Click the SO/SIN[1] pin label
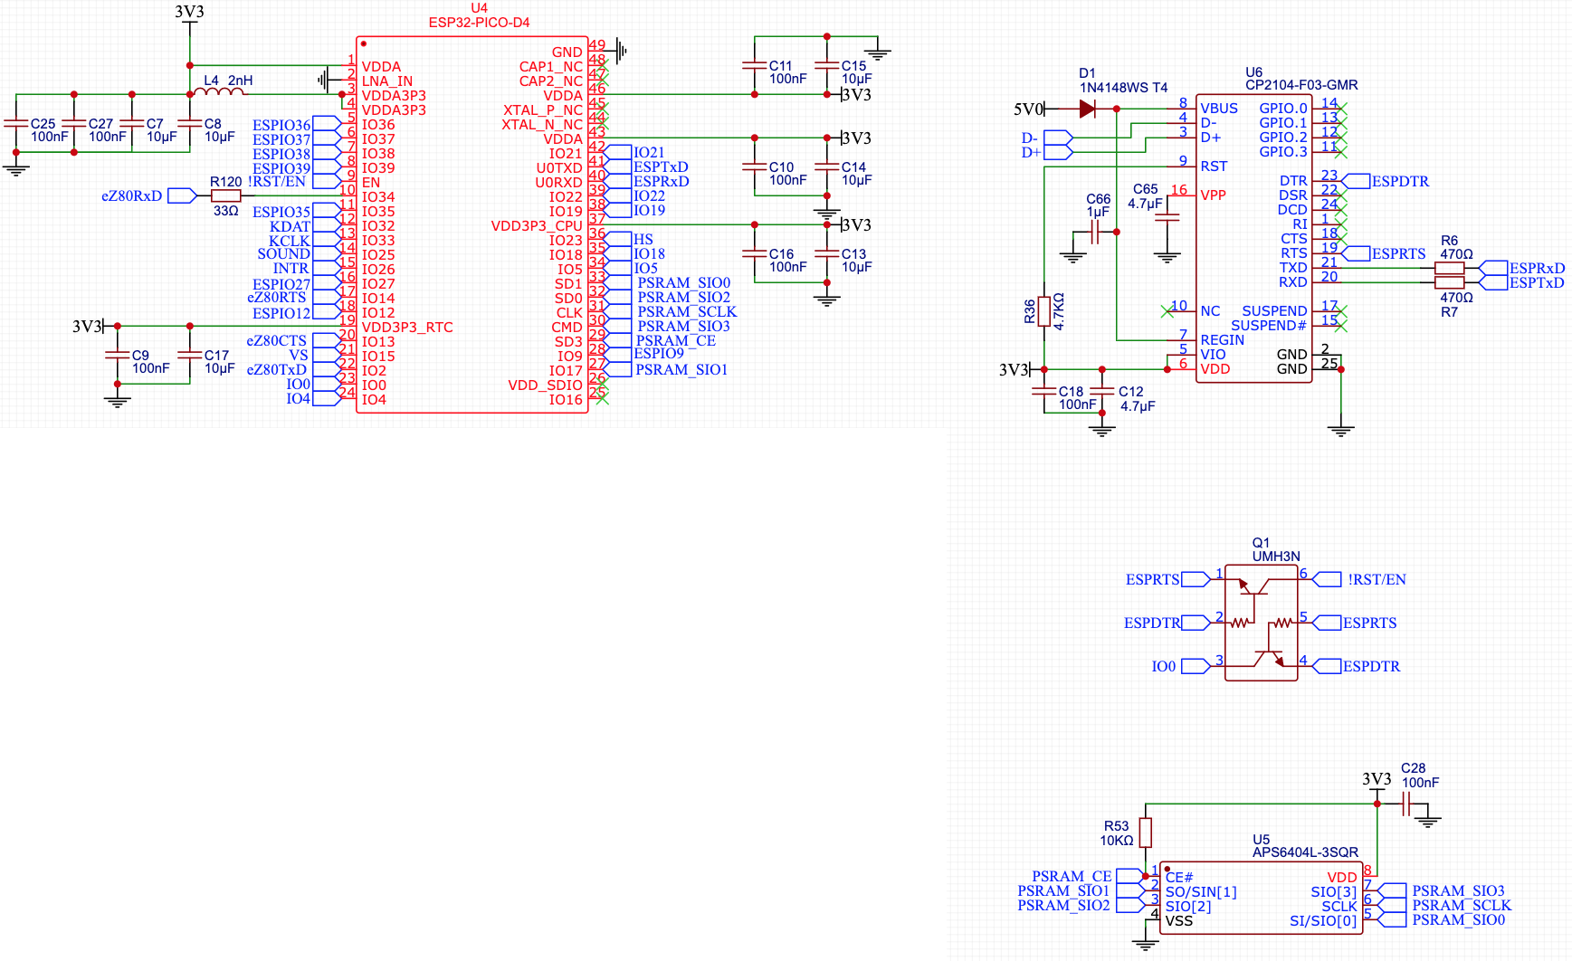 1201,892
